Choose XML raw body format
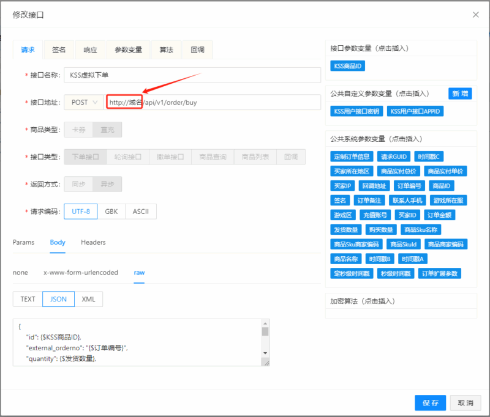 pos(89,299)
